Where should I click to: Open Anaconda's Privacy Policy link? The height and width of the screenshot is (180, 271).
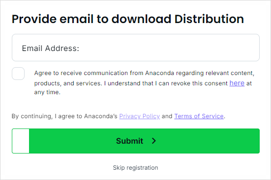click(x=140, y=116)
